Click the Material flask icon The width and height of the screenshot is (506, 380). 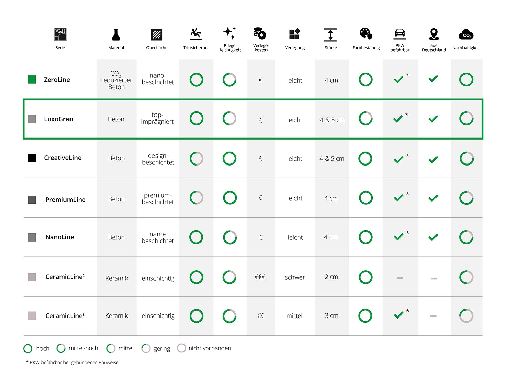[x=116, y=34]
